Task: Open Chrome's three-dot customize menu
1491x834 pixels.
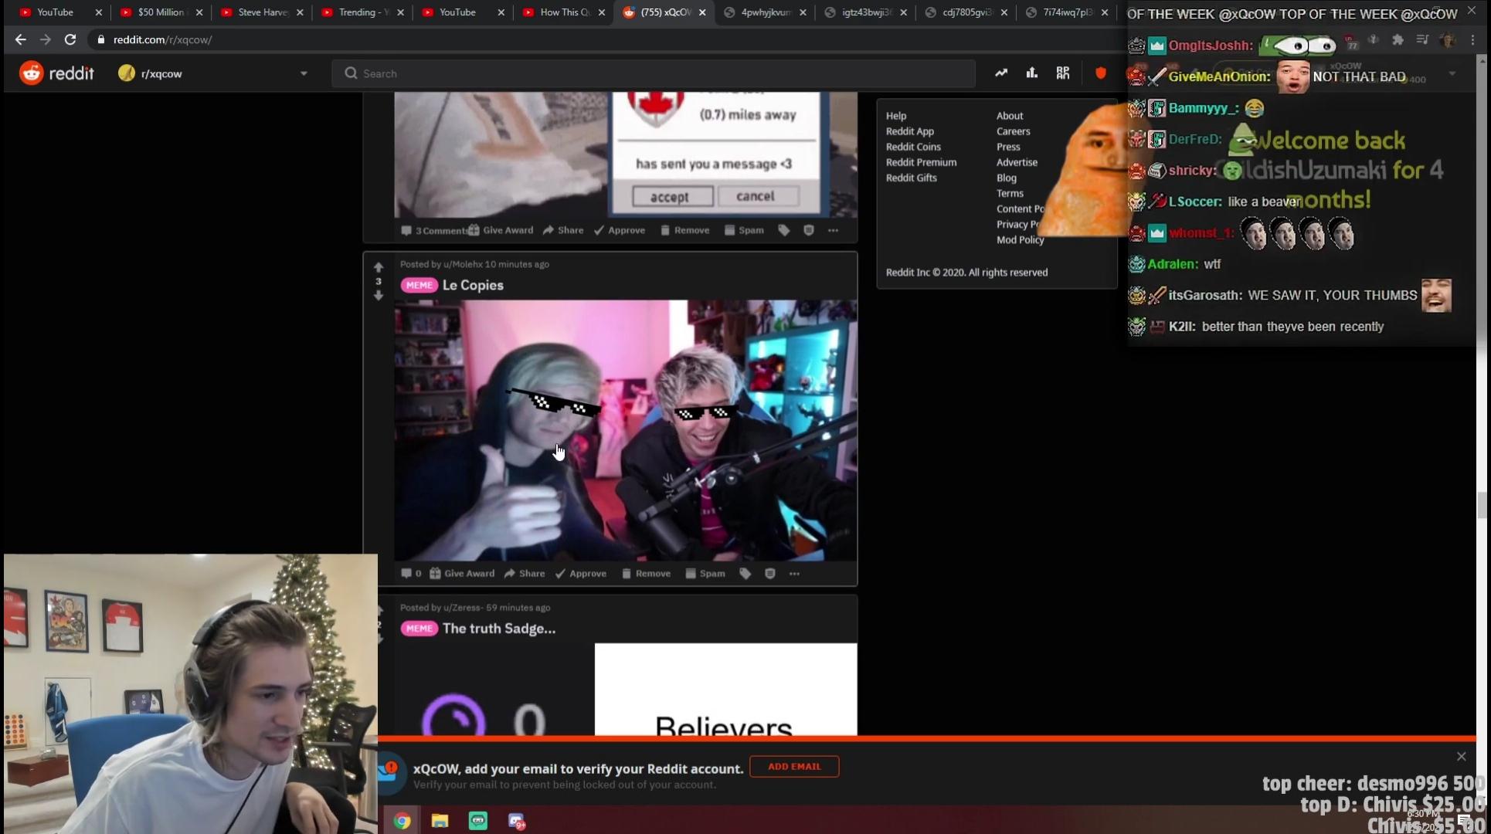Action: coord(1474,39)
